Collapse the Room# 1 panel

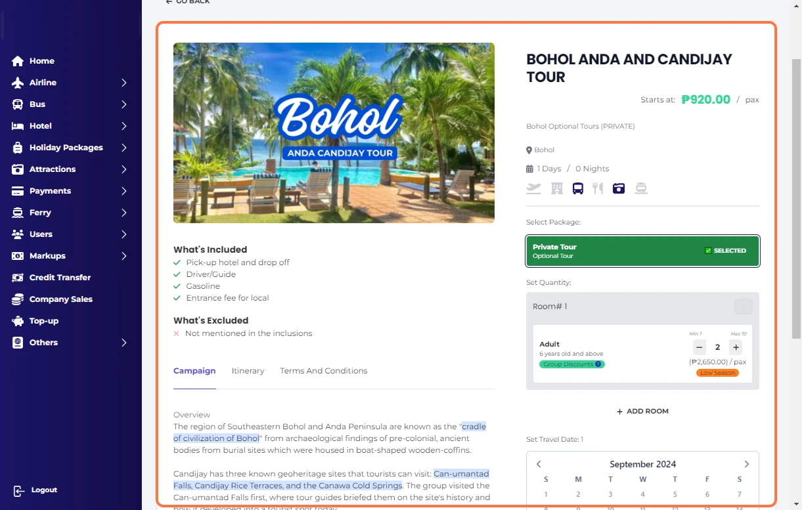click(x=743, y=307)
